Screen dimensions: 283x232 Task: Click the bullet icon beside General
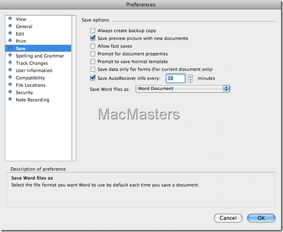10,26
